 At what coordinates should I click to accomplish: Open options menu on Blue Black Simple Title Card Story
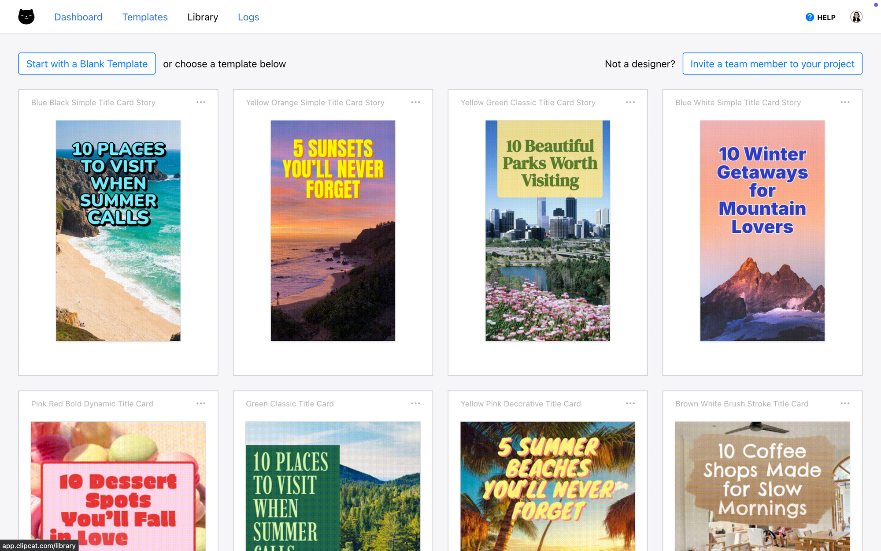click(x=201, y=102)
